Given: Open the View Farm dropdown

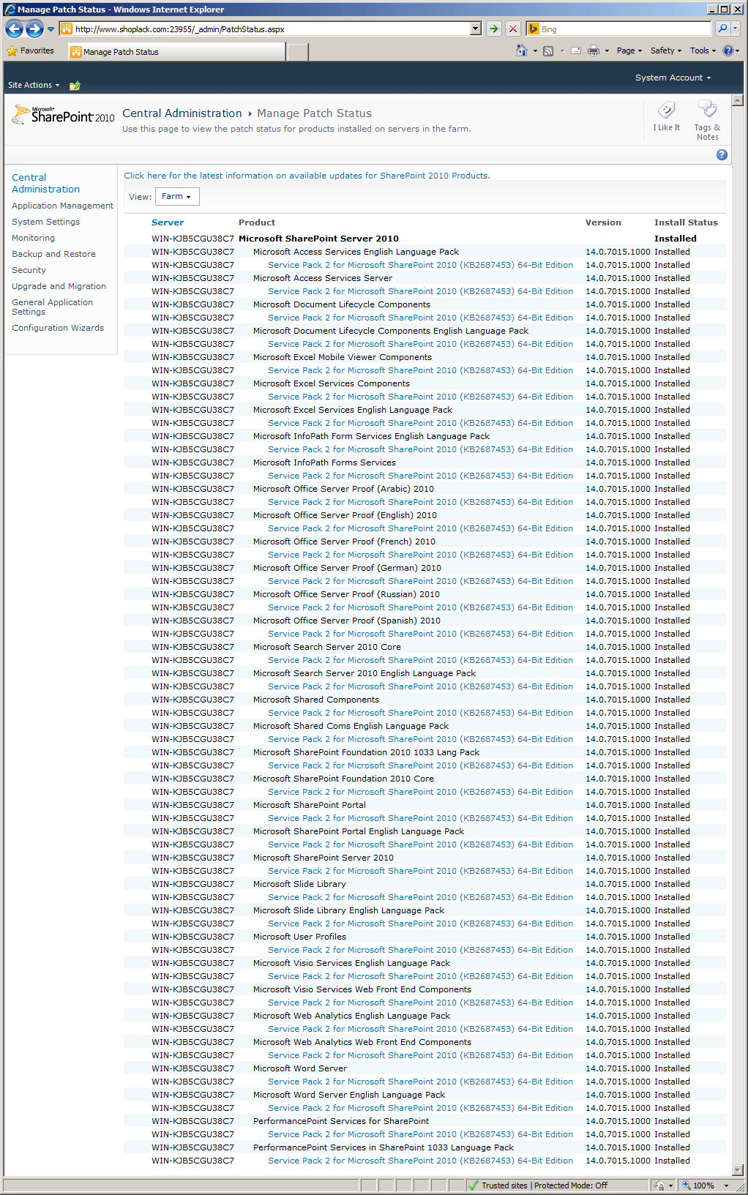Looking at the screenshot, I should tap(177, 196).
